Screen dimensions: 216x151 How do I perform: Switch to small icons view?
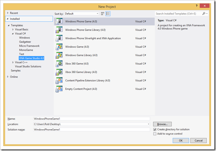click(x=103, y=14)
